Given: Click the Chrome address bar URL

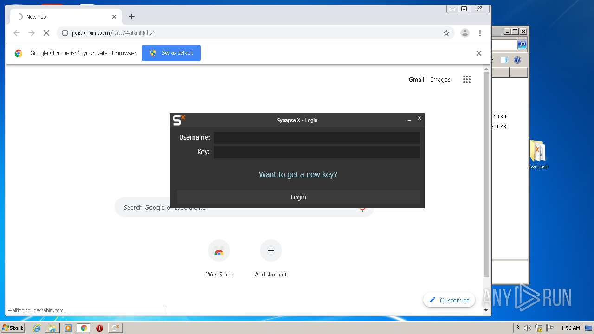Looking at the screenshot, I should pyautogui.click(x=113, y=33).
